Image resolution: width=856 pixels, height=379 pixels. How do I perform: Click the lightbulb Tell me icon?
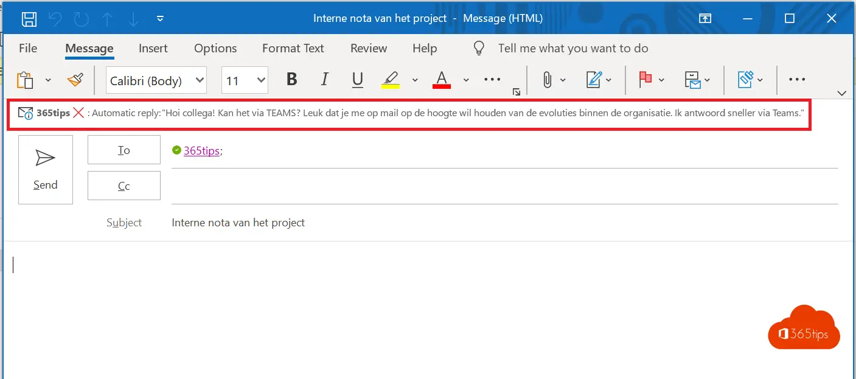479,48
